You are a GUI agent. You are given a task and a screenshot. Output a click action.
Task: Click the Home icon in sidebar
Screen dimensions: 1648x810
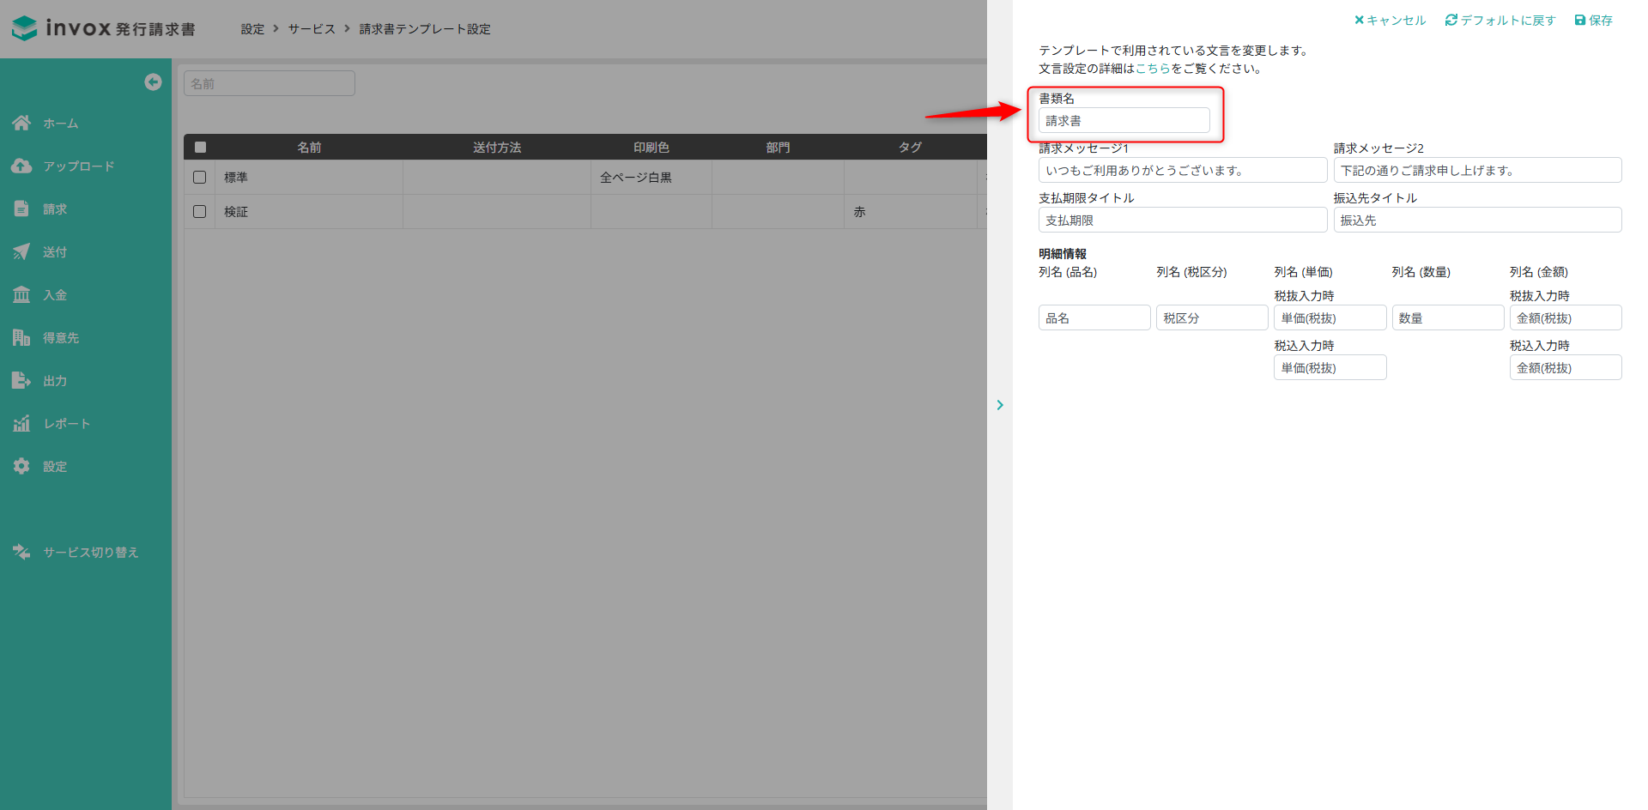(21, 124)
